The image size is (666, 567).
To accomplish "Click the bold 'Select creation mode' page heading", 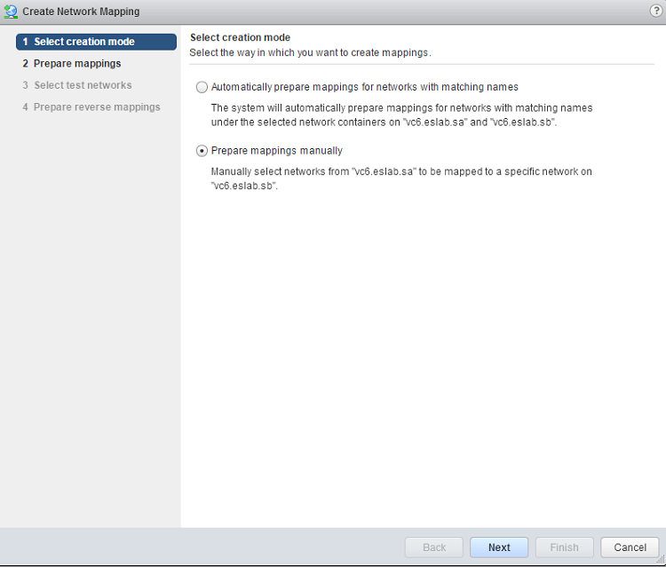I will tap(241, 37).
